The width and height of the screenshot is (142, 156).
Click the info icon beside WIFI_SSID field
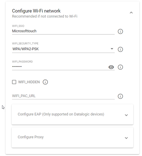120,31
